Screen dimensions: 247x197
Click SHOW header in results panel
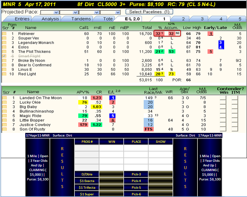tap(161, 142)
